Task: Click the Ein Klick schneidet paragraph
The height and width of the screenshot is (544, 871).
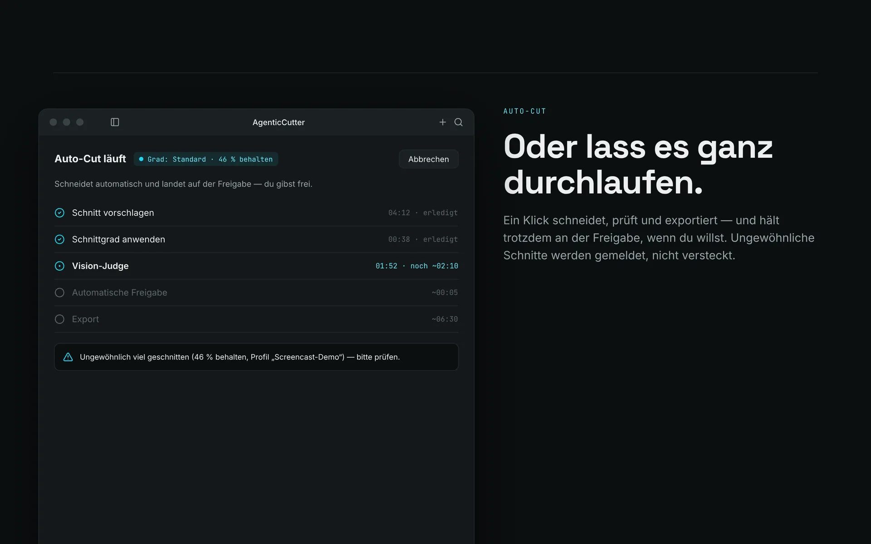Action: coord(659,238)
